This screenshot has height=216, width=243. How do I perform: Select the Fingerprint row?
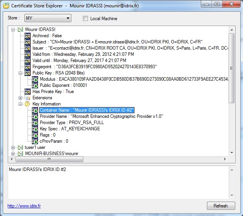[x=95, y=67]
